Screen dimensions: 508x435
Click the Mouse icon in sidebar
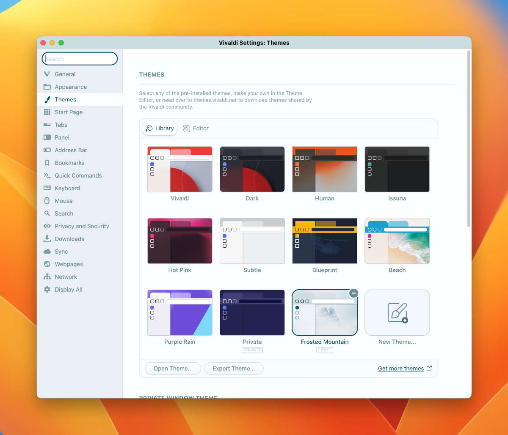(x=47, y=201)
